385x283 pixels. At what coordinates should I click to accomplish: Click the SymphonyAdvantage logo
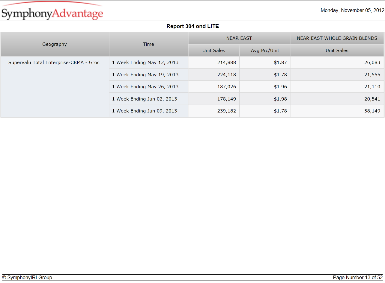[x=52, y=11]
